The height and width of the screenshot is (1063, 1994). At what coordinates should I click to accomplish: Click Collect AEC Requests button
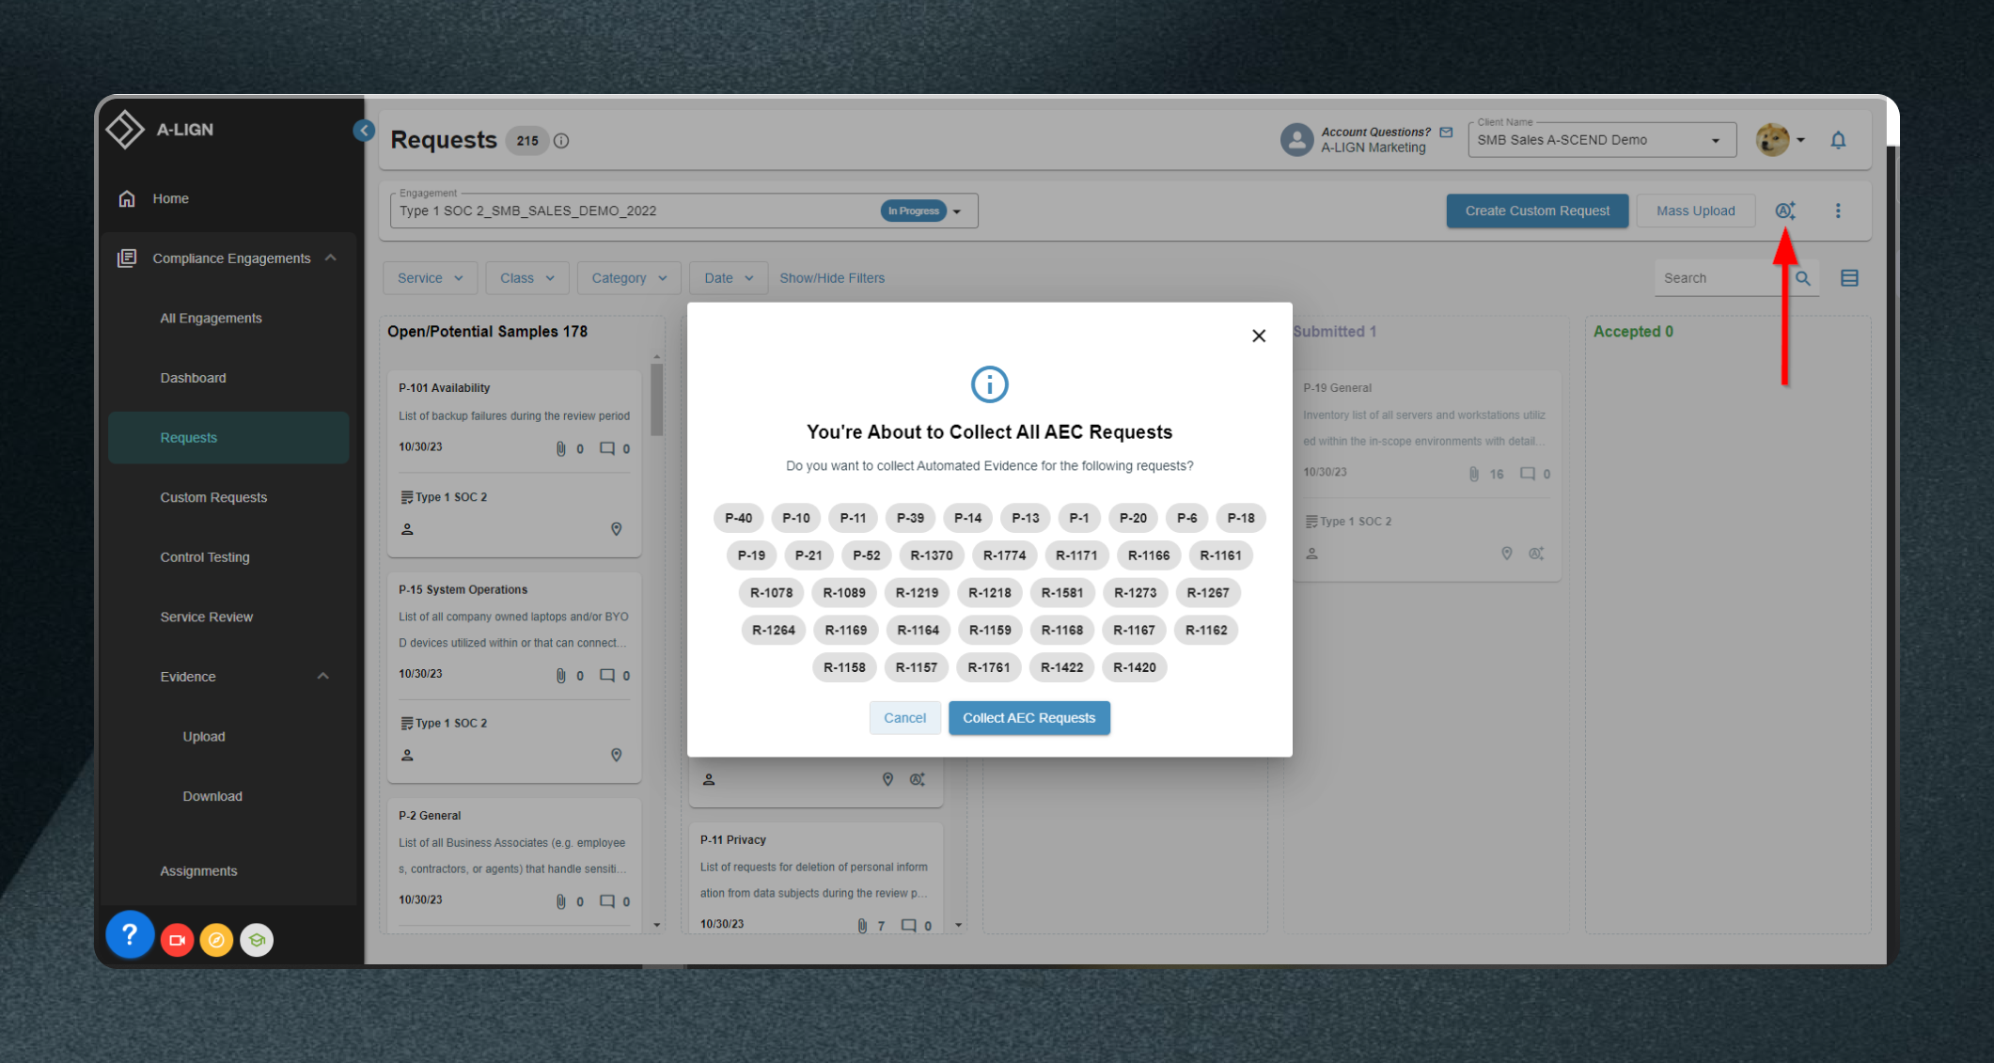(1028, 718)
